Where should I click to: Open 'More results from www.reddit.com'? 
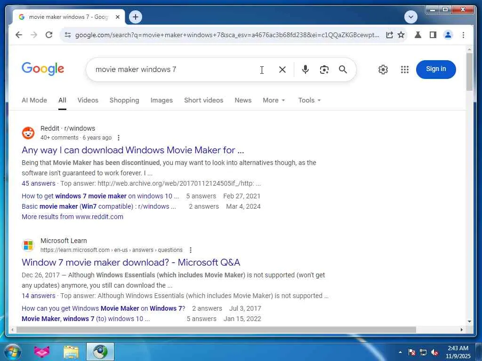(72, 217)
